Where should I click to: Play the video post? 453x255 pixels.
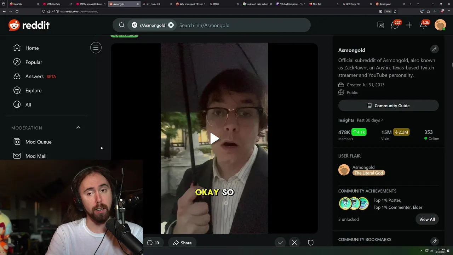(x=214, y=138)
